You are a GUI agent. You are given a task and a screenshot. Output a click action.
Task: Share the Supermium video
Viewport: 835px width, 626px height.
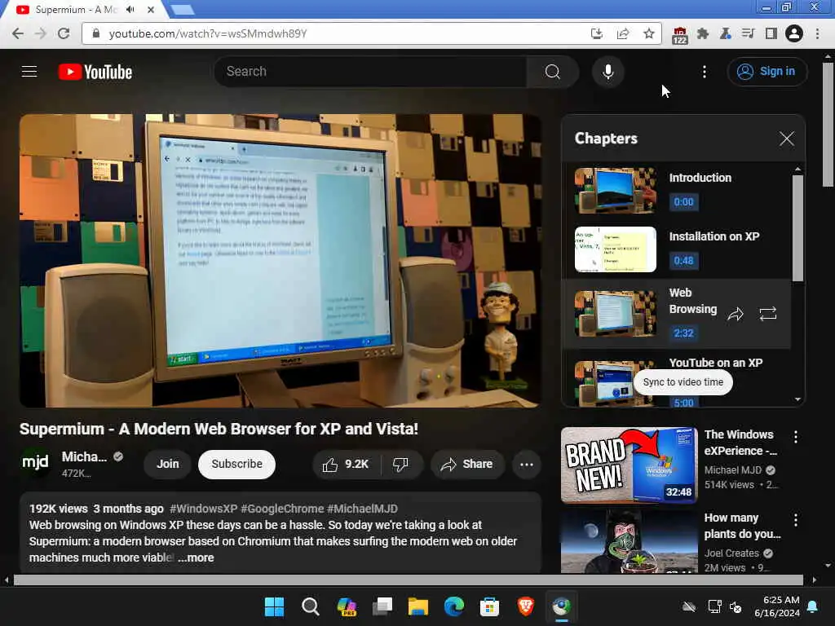[x=467, y=464]
